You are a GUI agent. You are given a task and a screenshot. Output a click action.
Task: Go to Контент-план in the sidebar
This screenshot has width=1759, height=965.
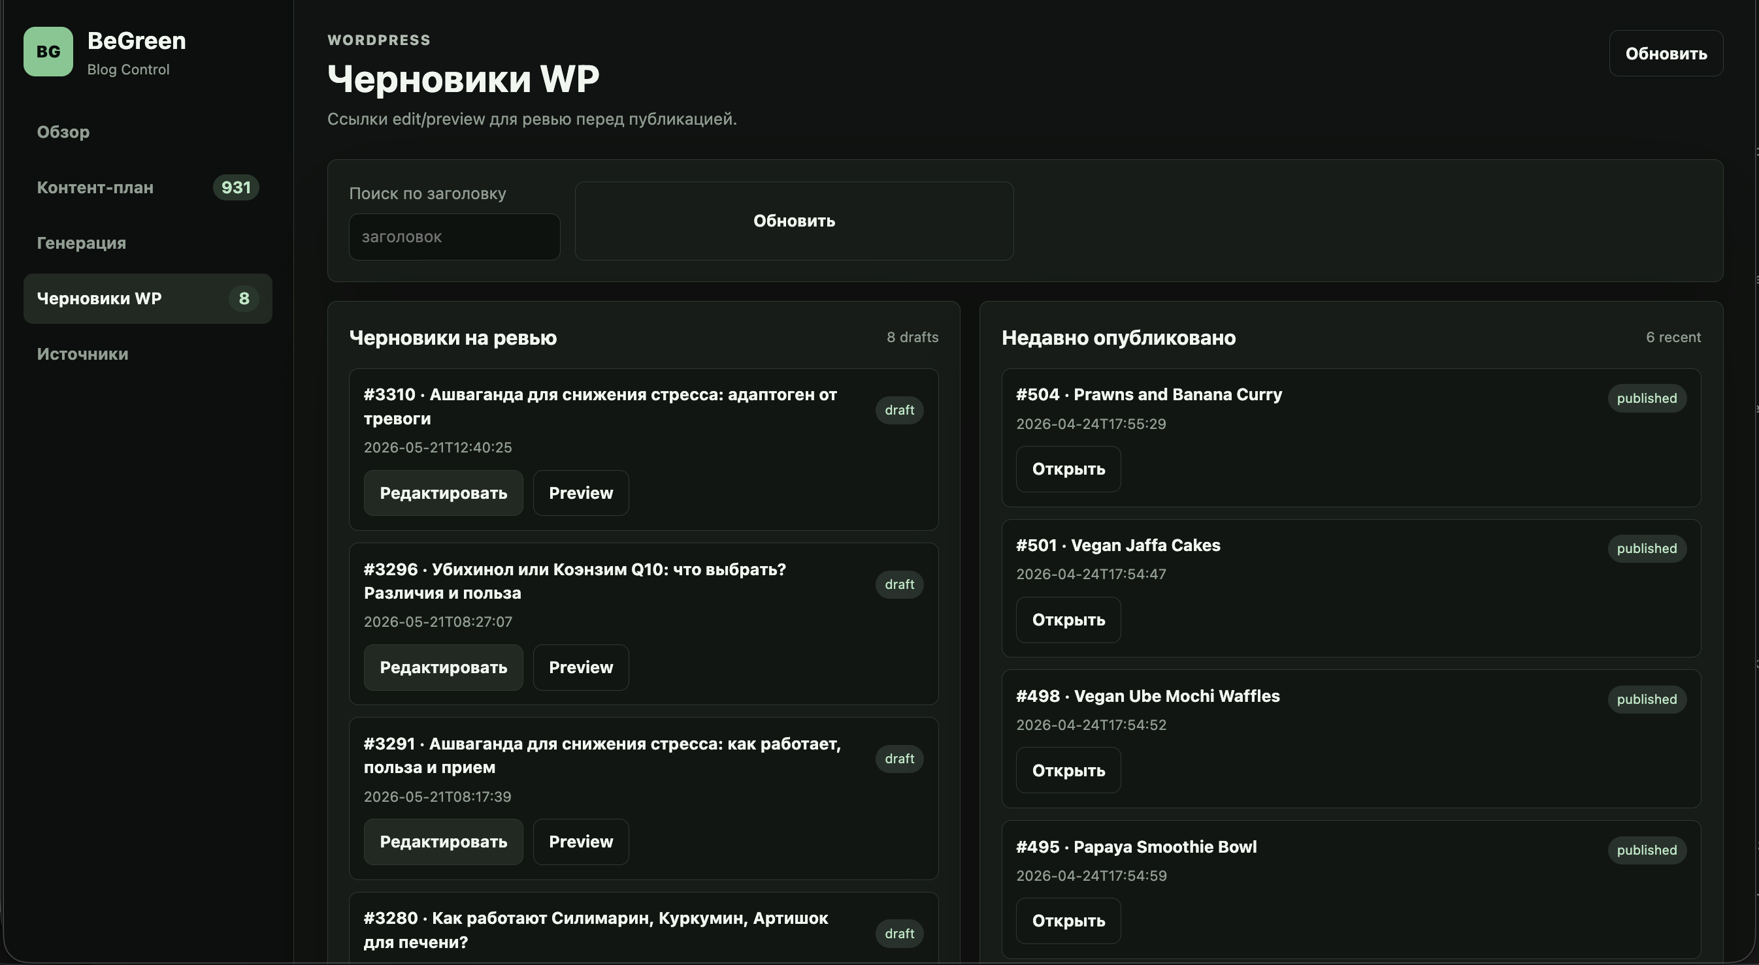(148, 187)
